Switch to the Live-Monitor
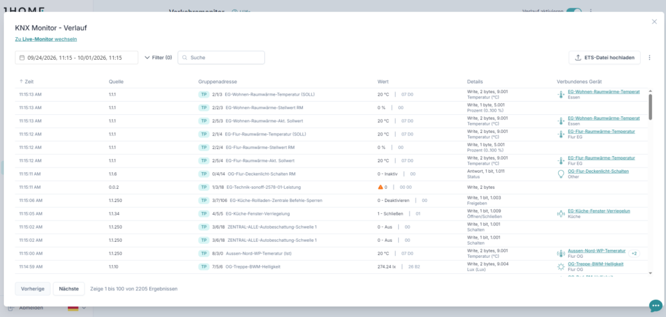Viewport: 666px width, 317px height. pos(46,39)
